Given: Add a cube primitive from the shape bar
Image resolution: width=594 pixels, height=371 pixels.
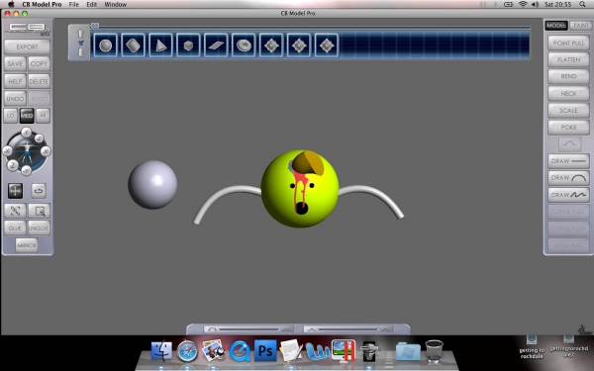Looking at the screenshot, I should 188,46.
